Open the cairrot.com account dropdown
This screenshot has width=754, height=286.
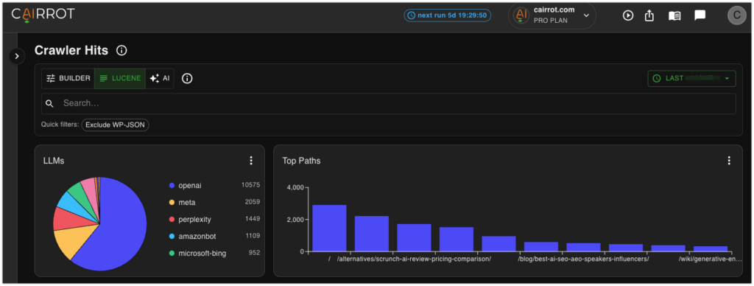(x=552, y=15)
